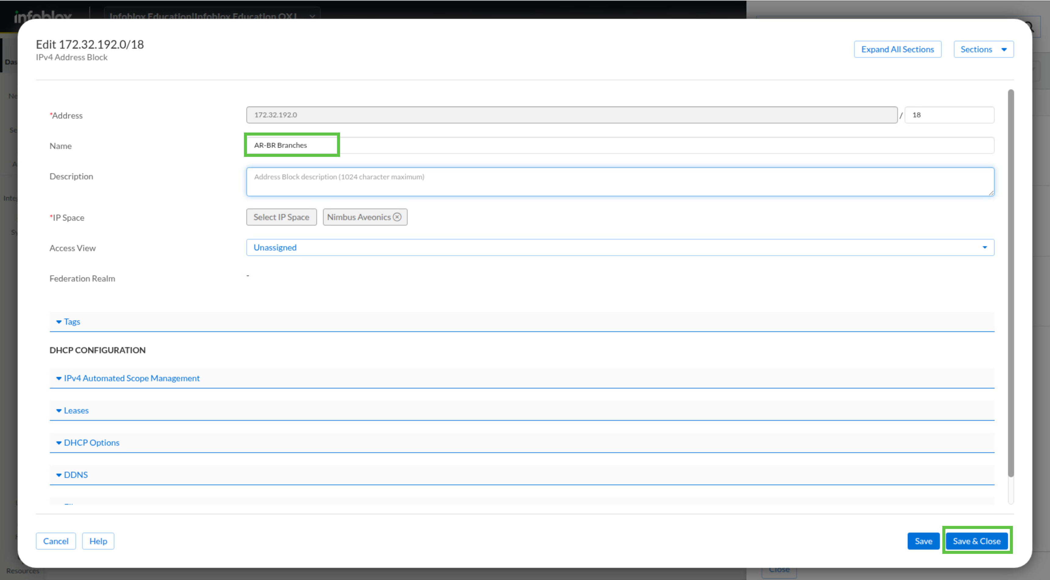Focus the Name input field
Image resolution: width=1050 pixels, height=580 pixels.
pos(620,145)
